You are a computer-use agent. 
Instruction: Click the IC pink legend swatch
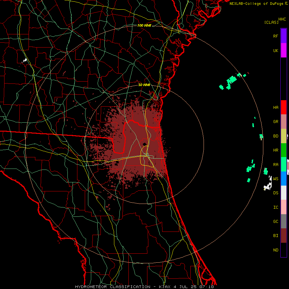pos(284,207)
